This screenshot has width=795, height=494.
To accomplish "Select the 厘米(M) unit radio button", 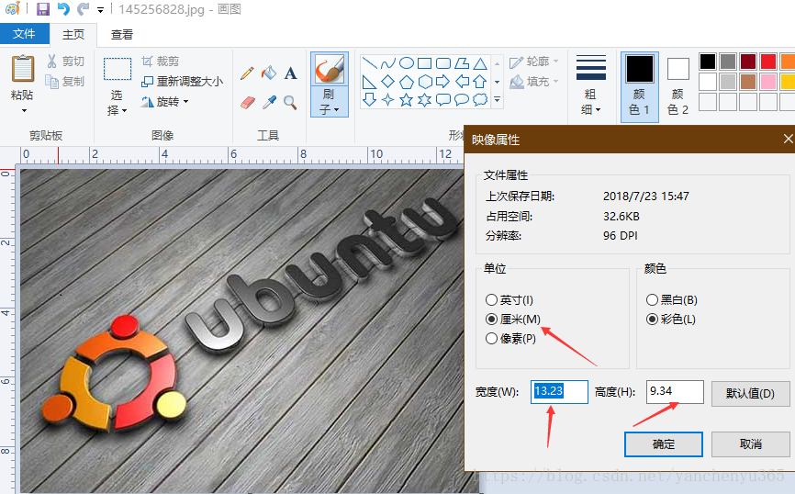I will click(x=491, y=319).
